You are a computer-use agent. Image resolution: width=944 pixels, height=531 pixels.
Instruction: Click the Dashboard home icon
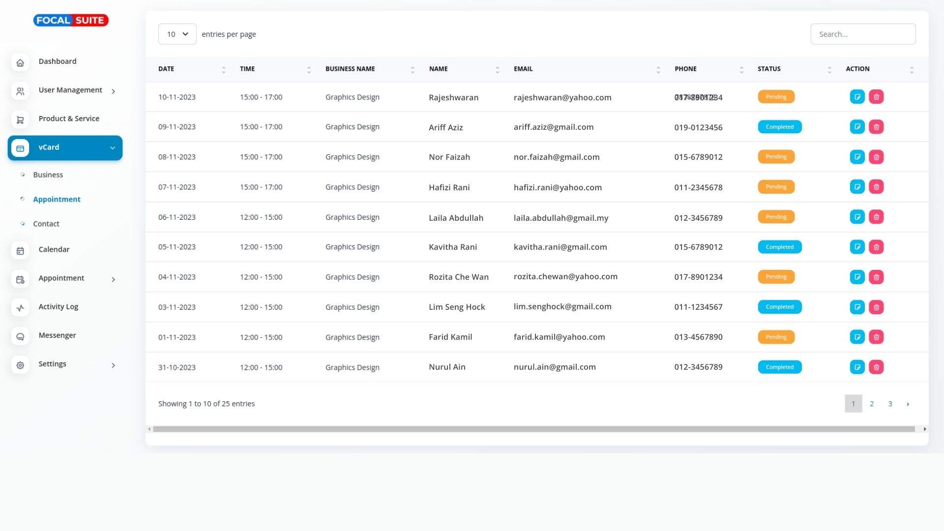click(x=20, y=62)
